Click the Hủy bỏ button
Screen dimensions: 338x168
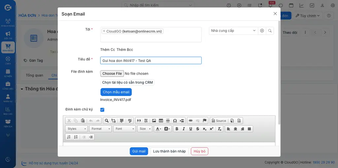(200, 151)
